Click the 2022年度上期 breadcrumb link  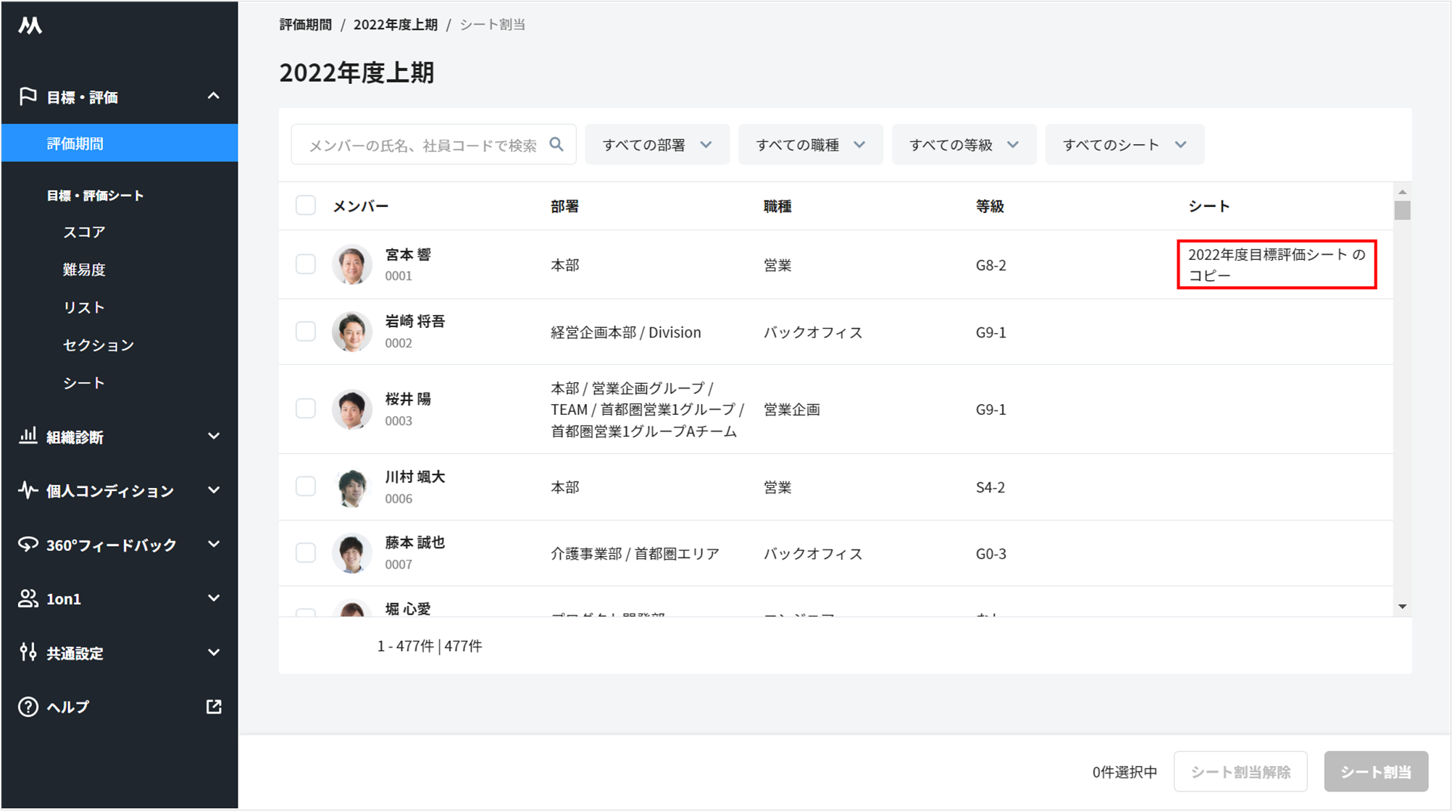click(x=395, y=25)
